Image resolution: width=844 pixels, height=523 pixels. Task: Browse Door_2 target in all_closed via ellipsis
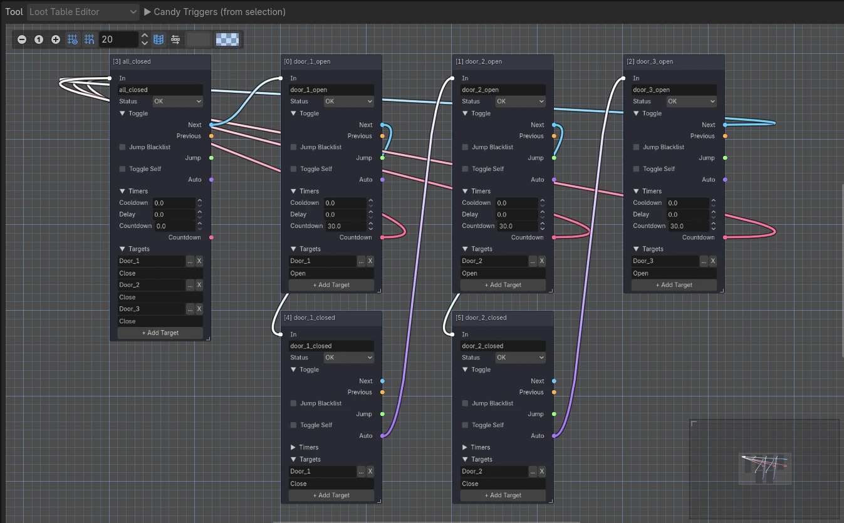(x=190, y=285)
